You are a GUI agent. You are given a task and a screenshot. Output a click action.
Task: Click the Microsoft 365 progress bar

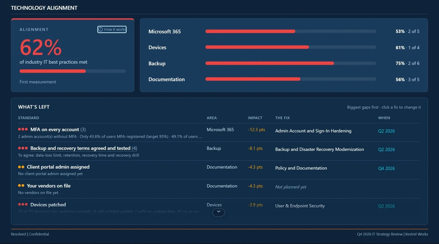(x=291, y=31)
